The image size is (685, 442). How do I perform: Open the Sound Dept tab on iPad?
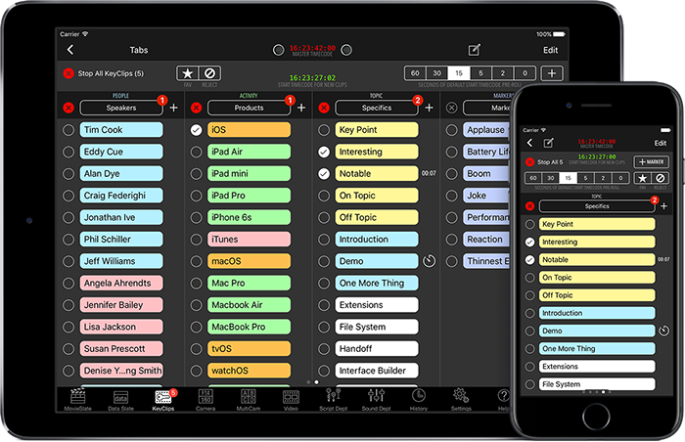376,399
